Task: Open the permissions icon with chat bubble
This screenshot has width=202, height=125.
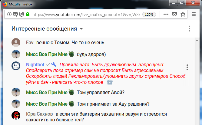Action: [15, 14]
